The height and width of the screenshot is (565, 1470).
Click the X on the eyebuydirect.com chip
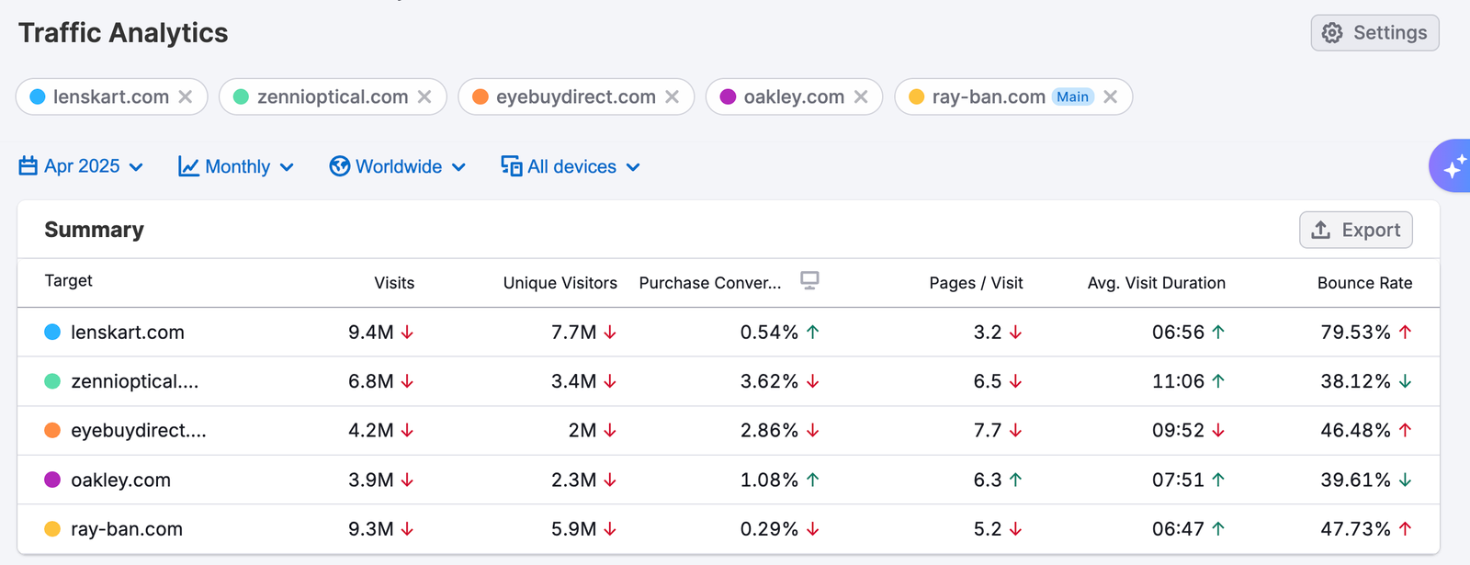pyautogui.click(x=673, y=96)
